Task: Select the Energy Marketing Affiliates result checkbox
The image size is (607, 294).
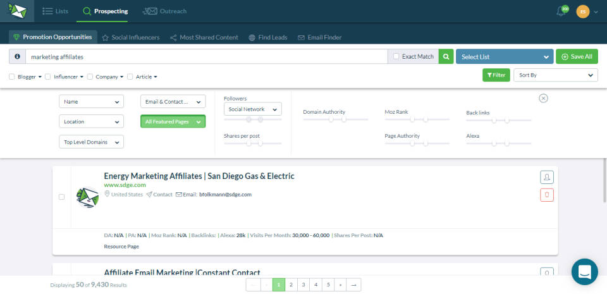Action: click(x=61, y=197)
